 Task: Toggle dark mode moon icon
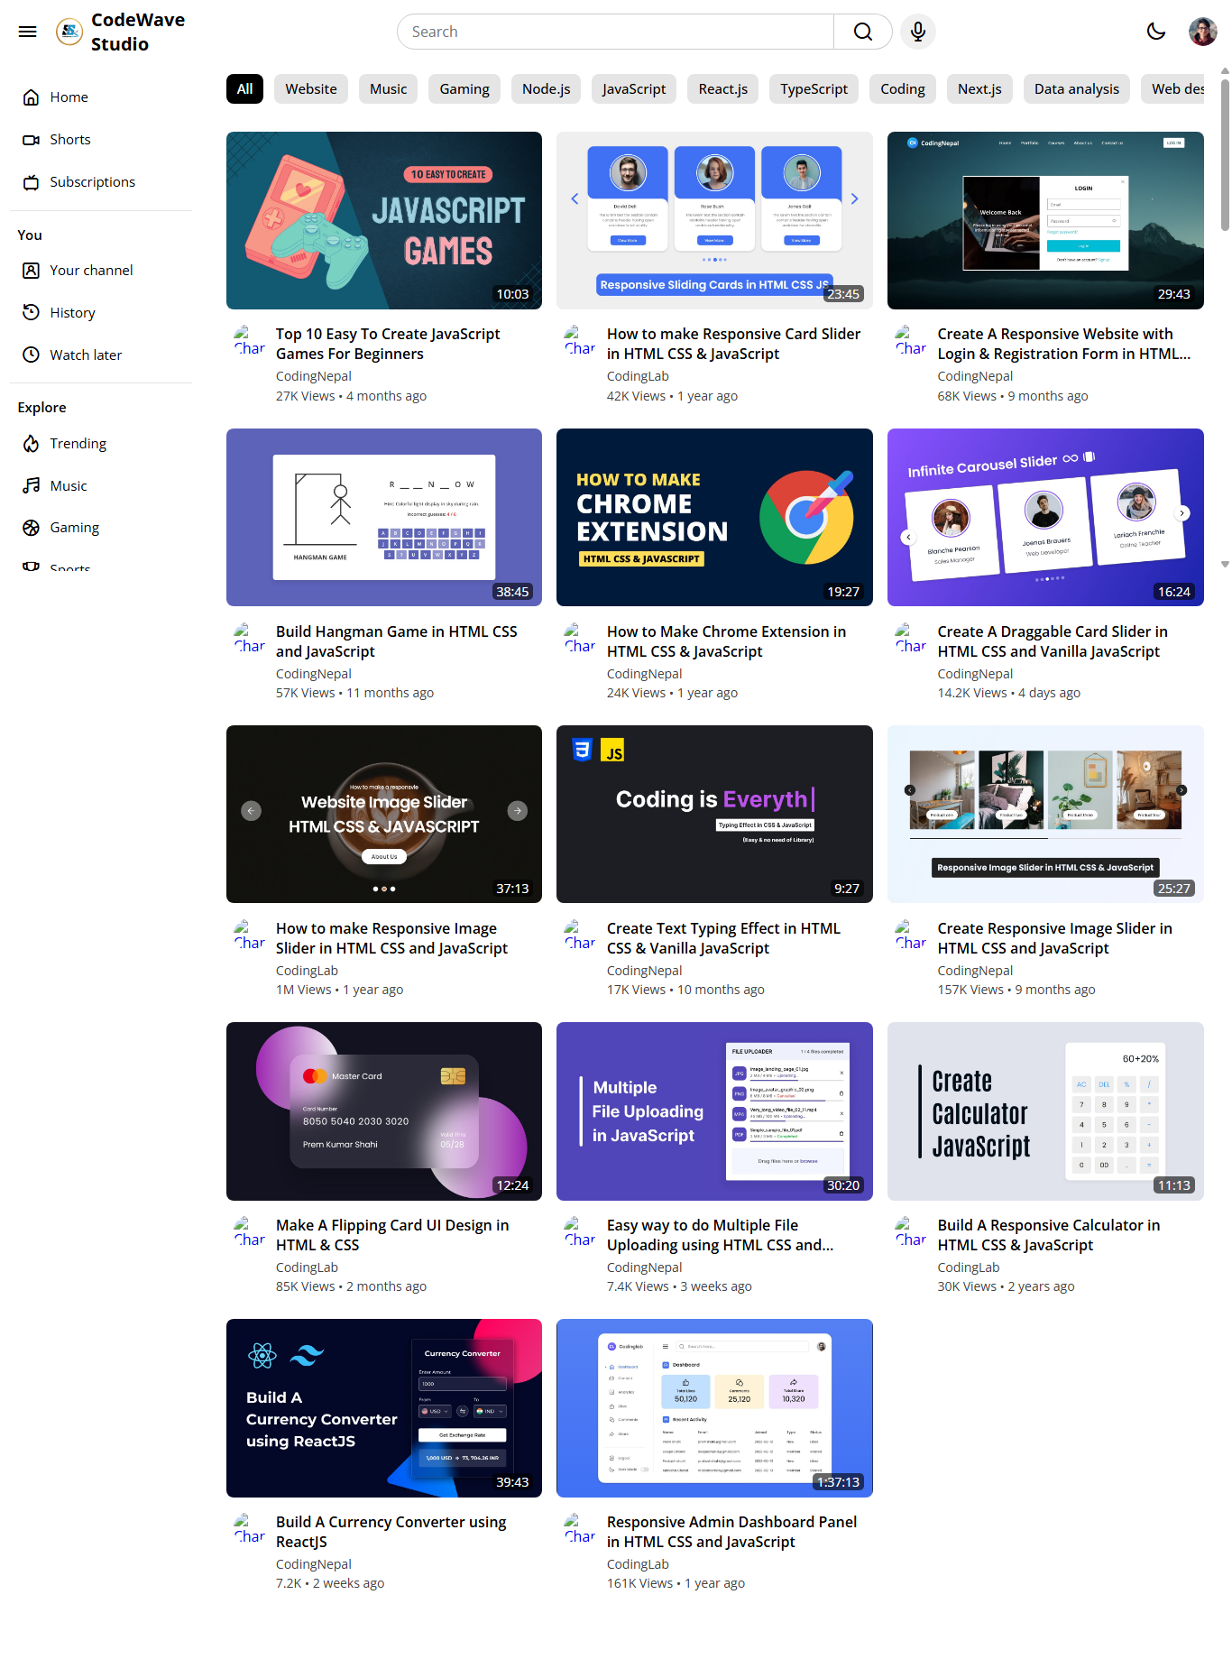pos(1155,32)
